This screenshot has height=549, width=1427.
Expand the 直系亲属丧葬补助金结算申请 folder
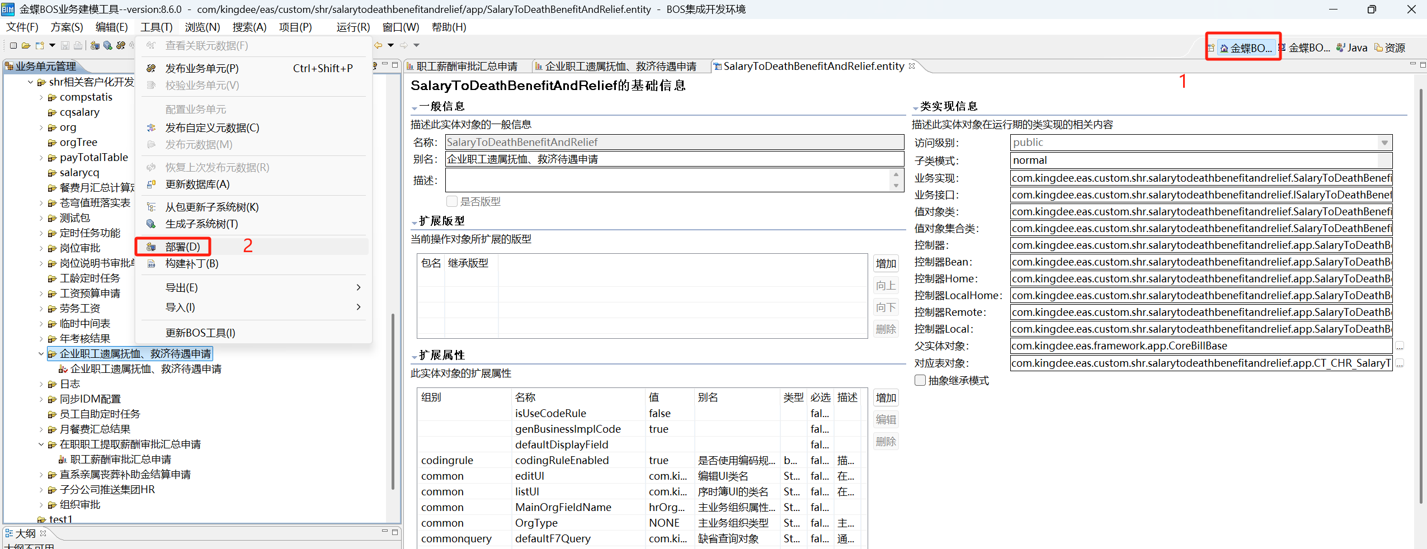[x=41, y=475]
